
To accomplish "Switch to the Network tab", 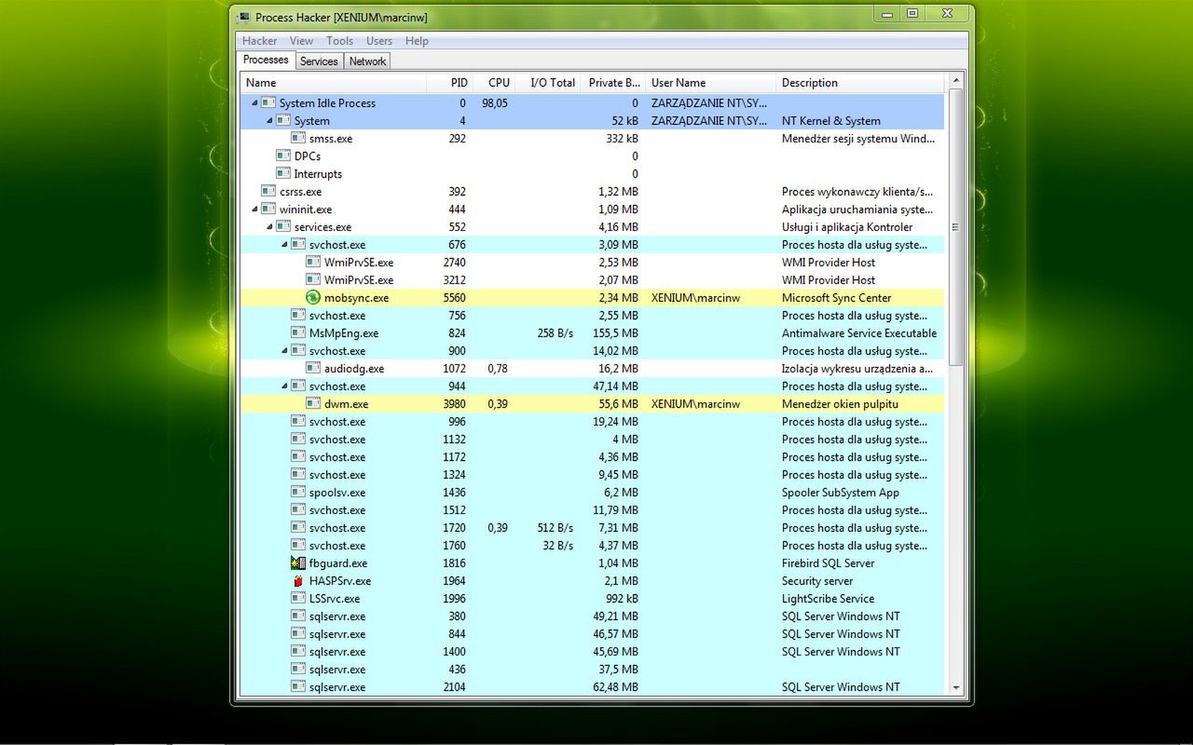I will 367,61.
